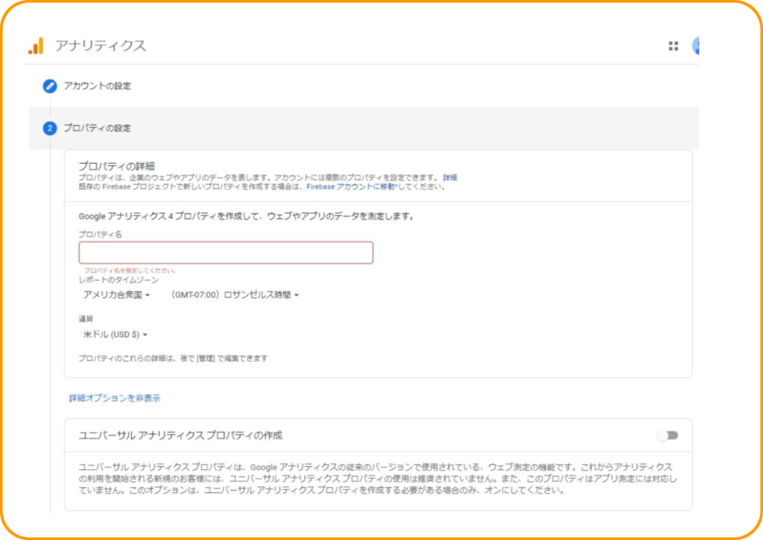Click the 詳細 link in property description

coord(450,177)
